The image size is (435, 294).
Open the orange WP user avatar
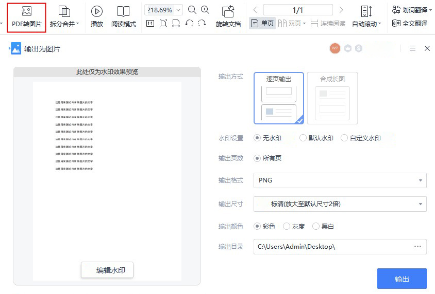coord(335,48)
